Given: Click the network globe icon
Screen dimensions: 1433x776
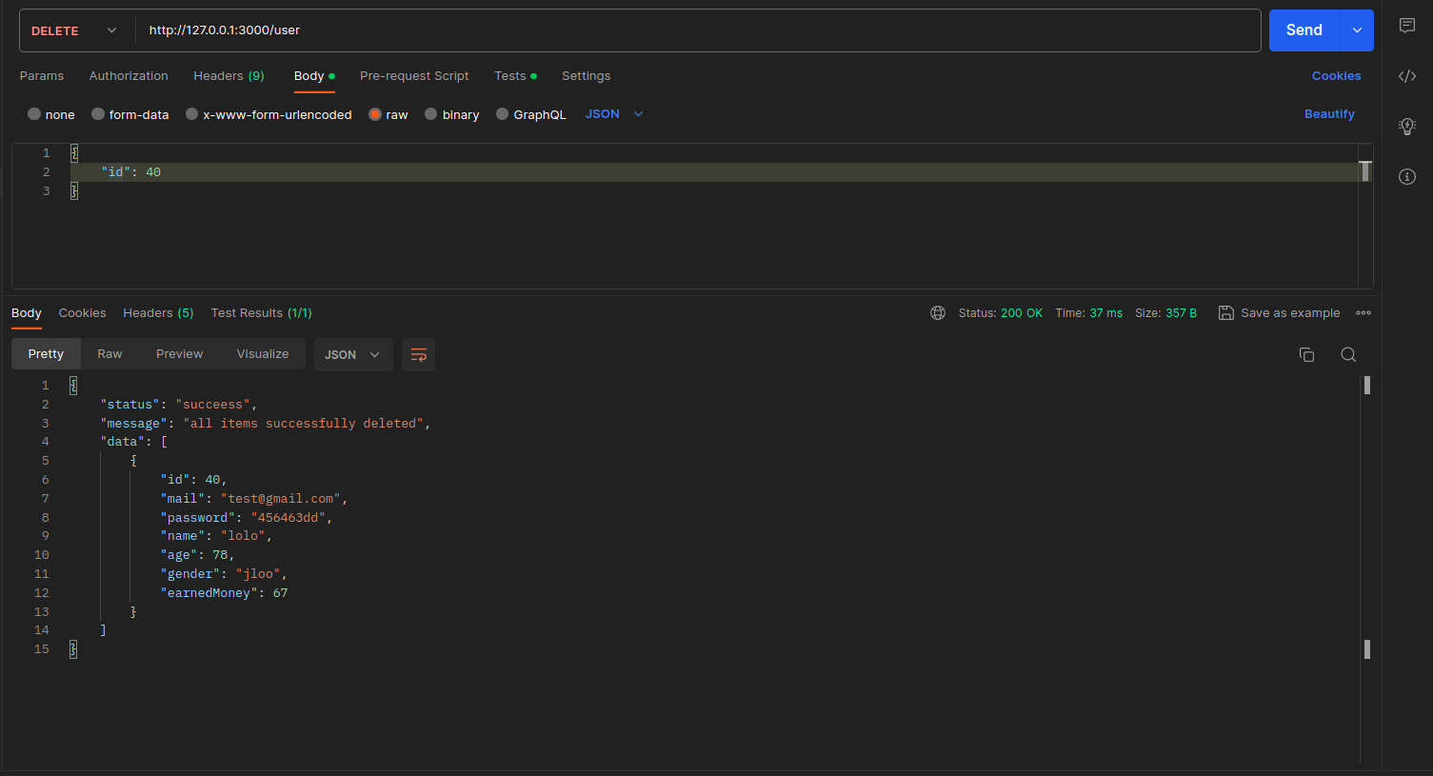Looking at the screenshot, I should pos(938,313).
